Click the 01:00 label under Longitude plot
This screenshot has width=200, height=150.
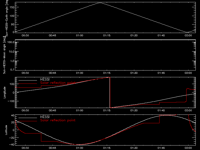pos(79,110)
